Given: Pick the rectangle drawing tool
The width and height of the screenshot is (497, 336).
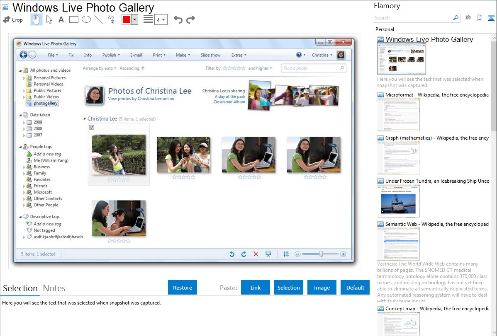Looking at the screenshot, I should tap(73, 19).
